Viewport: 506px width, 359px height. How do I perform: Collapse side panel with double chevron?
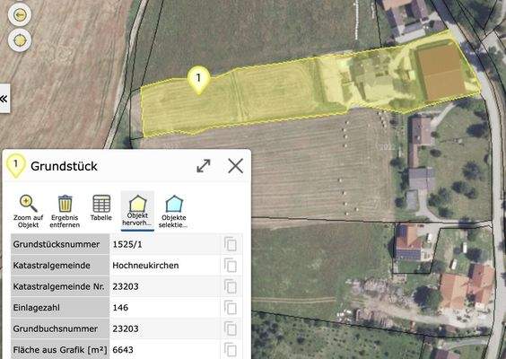coord(4,99)
